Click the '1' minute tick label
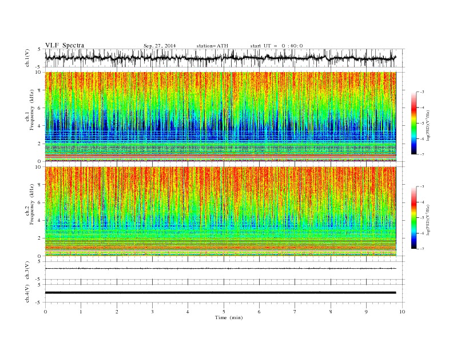This screenshot has height=350, width=453. click(81, 312)
